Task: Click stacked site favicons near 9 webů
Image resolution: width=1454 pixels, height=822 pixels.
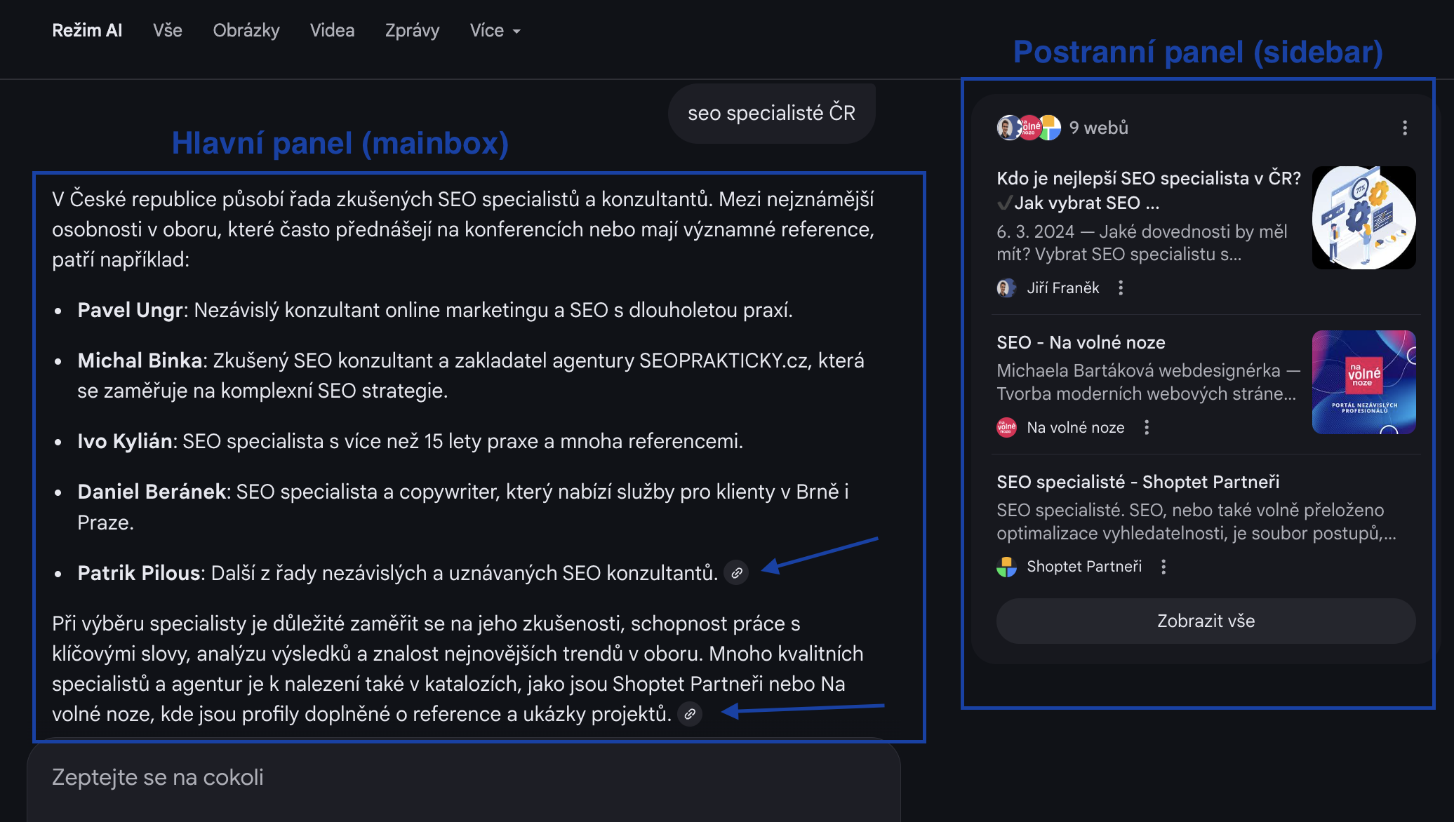Action: click(1029, 128)
